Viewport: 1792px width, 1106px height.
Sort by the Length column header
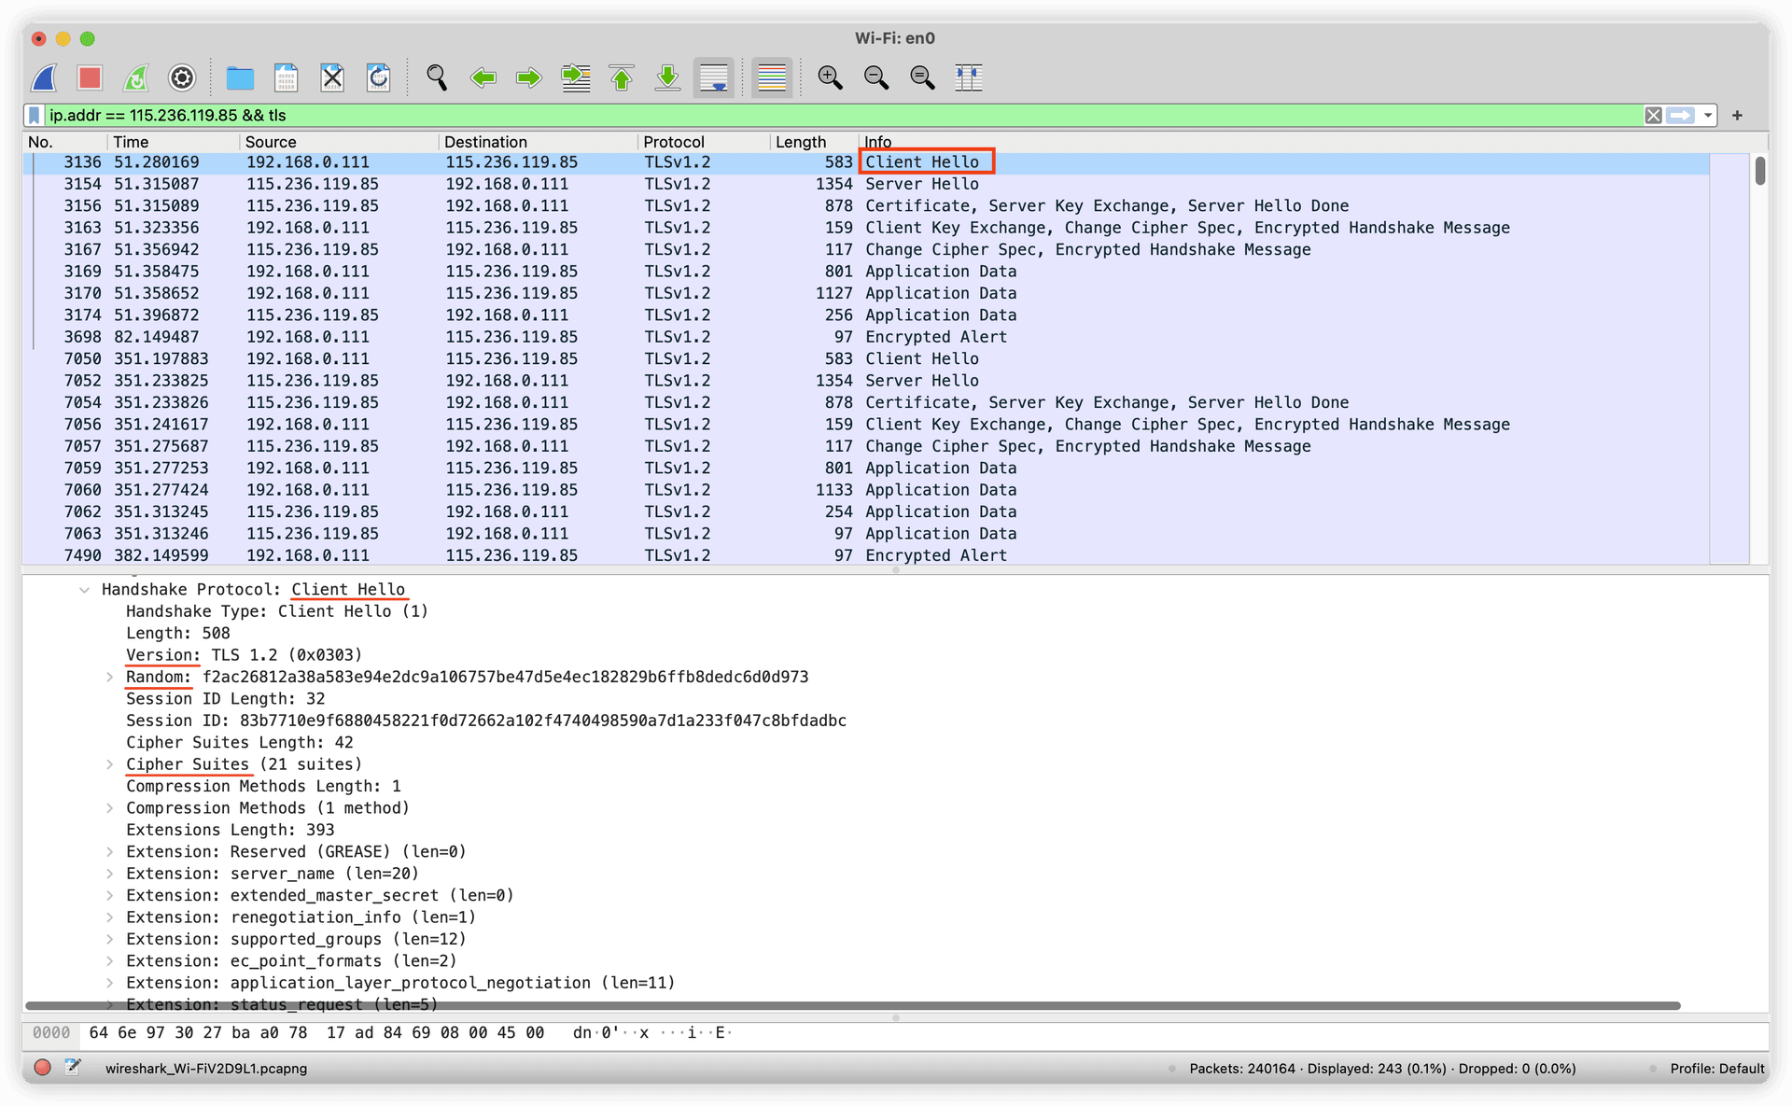coord(814,142)
